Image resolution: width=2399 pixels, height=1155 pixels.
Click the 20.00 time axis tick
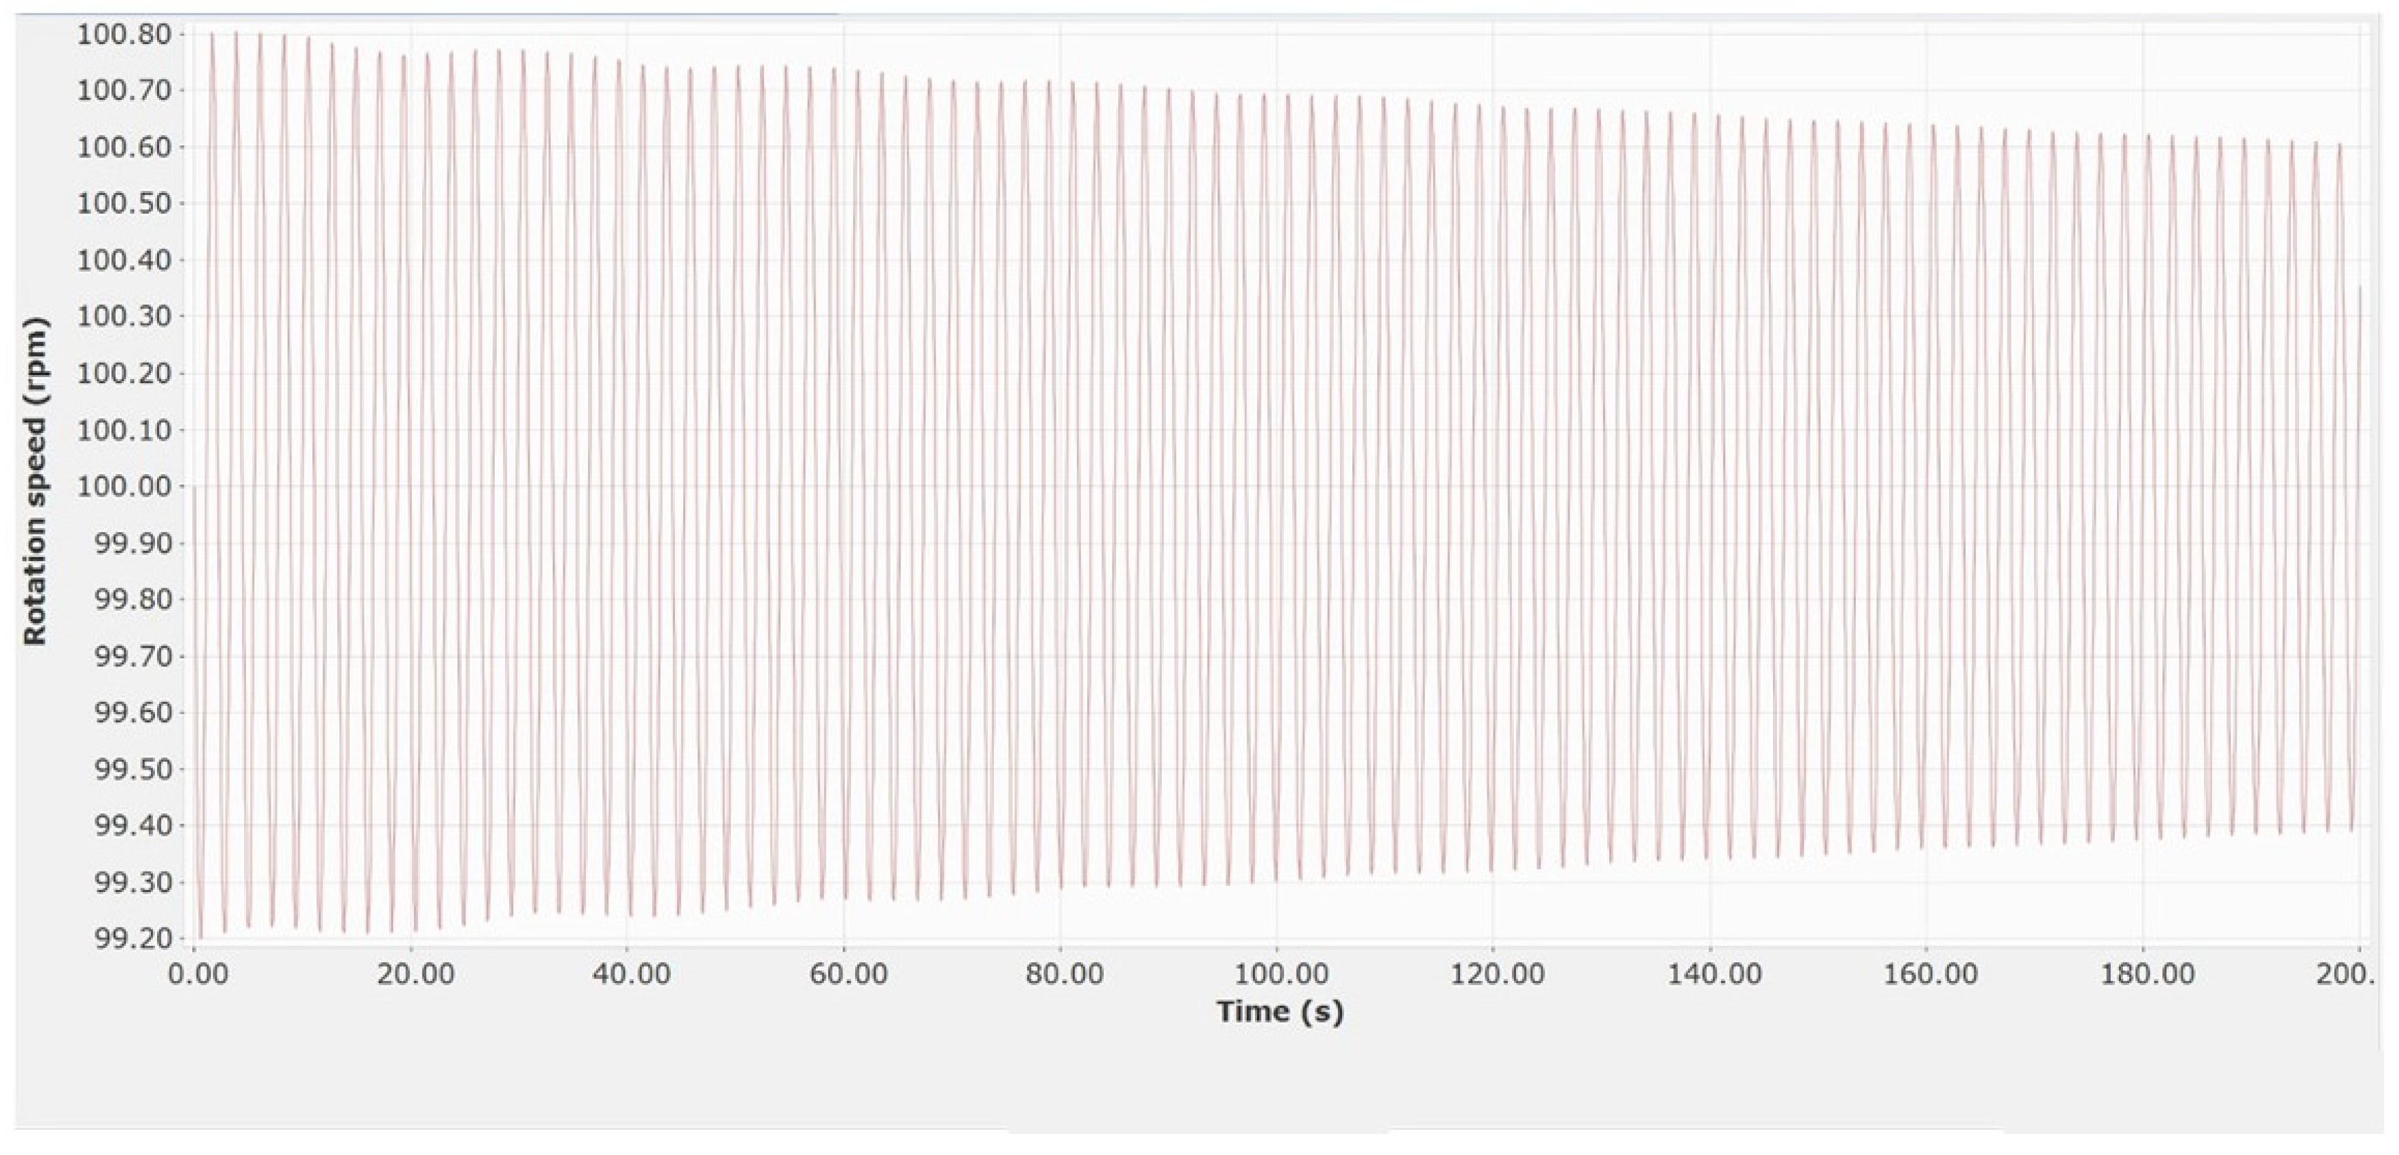click(415, 974)
